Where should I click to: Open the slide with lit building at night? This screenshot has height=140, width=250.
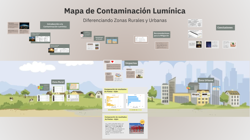coord(195,45)
